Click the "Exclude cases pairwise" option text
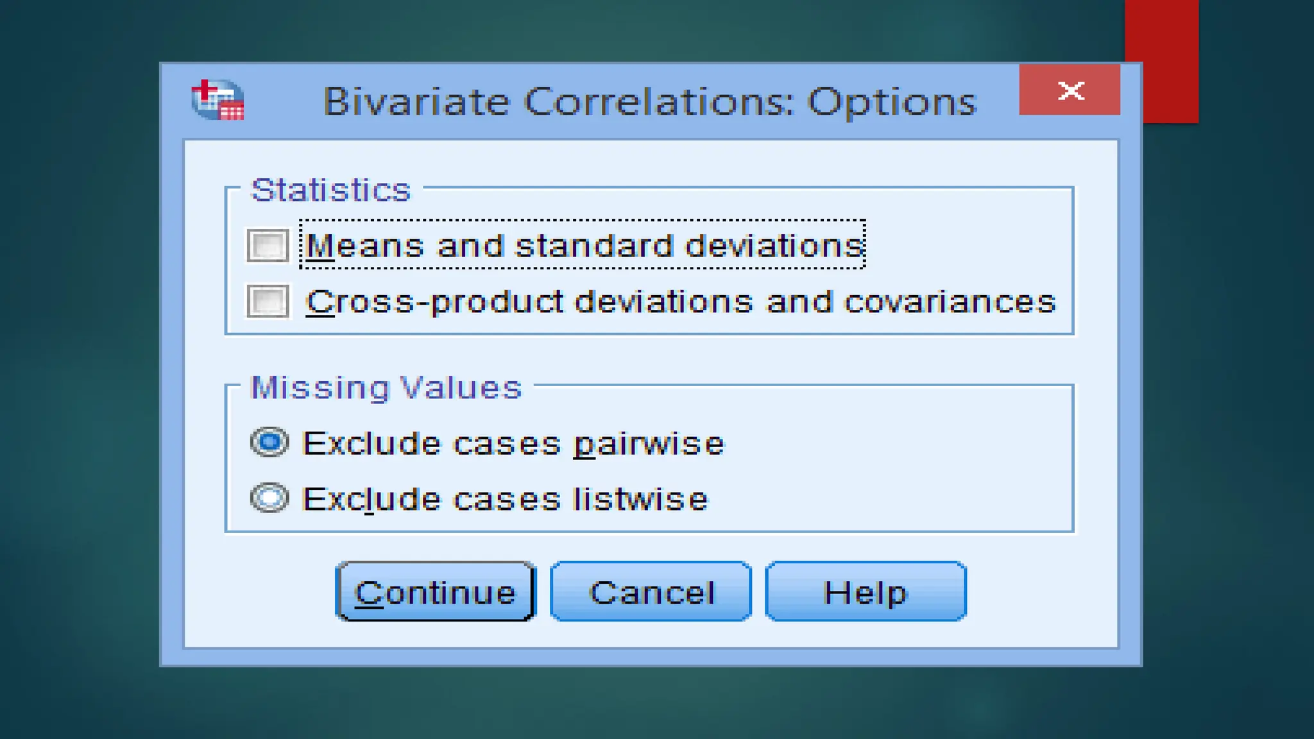 pyautogui.click(x=513, y=443)
